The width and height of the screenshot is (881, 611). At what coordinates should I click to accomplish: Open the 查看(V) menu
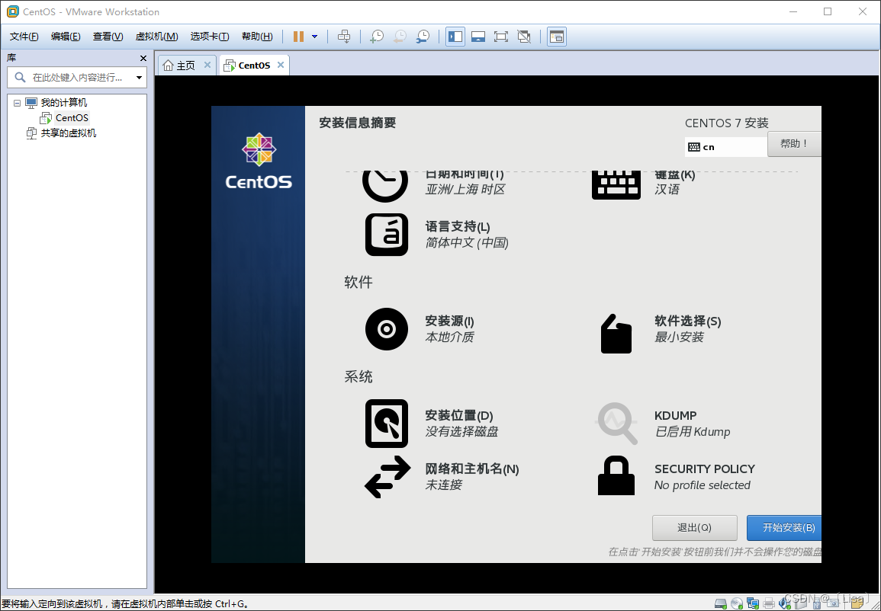108,37
